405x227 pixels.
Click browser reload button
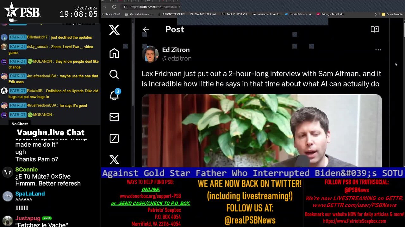coord(114,7)
